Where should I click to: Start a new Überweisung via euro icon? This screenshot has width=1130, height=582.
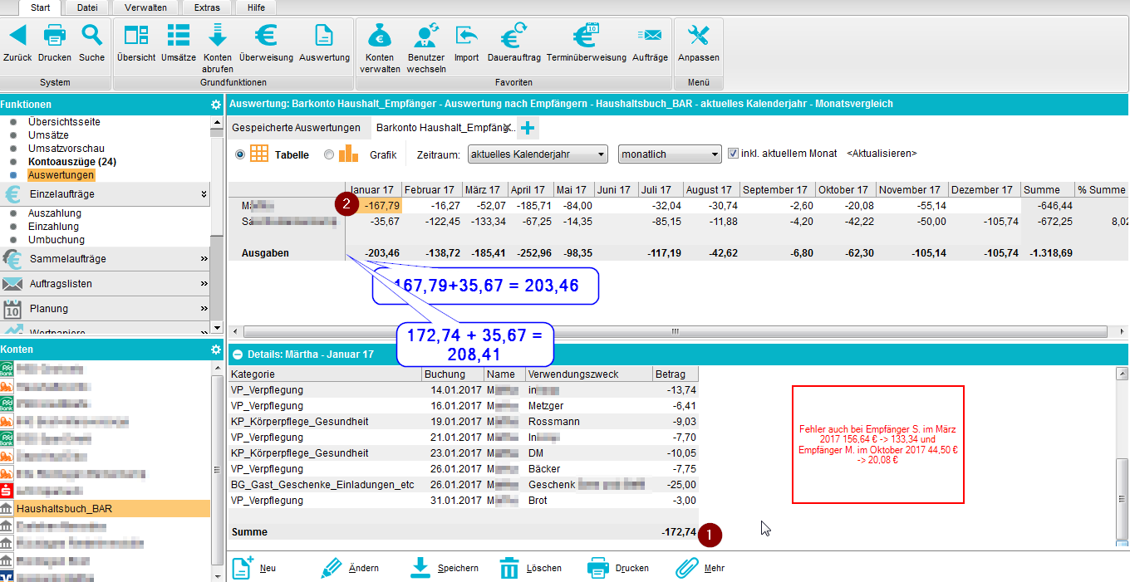point(266,36)
